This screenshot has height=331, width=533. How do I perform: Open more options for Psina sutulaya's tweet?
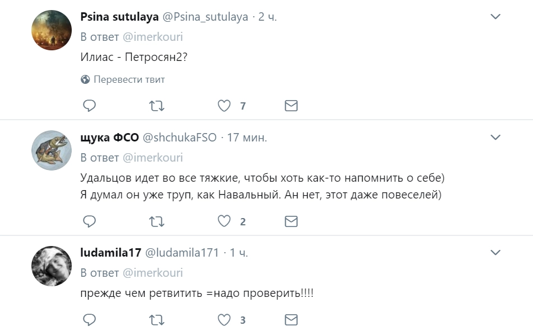click(x=495, y=17)
